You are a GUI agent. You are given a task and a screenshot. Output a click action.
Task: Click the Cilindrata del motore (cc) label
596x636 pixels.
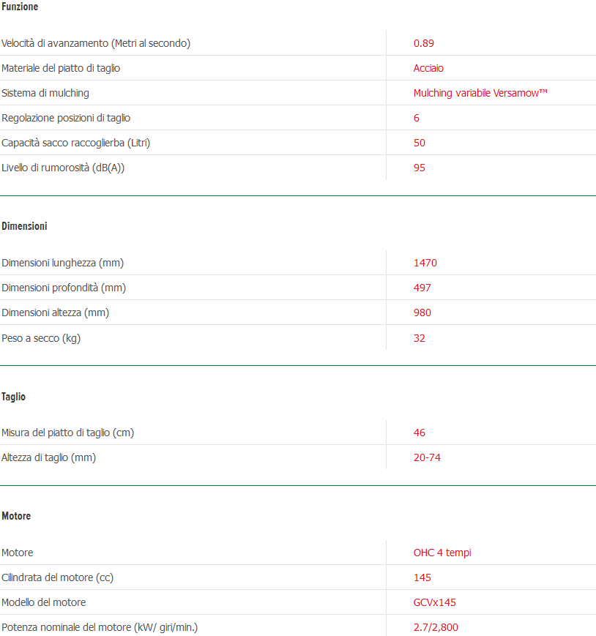pyautogui.click(x=57, y=577)
